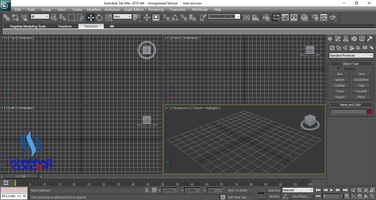Enable the AutoGrid checkbox
This screenshot has width=376, height=200.
pos(339,69)
